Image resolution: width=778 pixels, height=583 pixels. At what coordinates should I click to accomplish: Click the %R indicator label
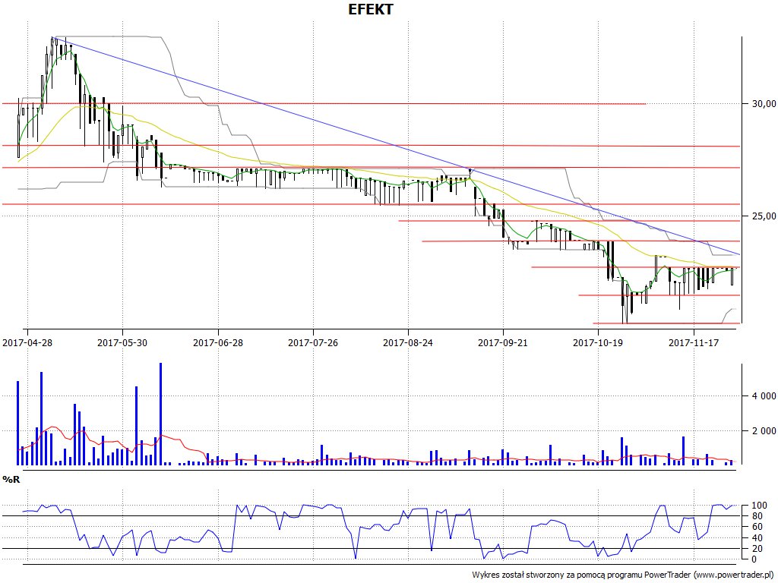coord(11,480)
